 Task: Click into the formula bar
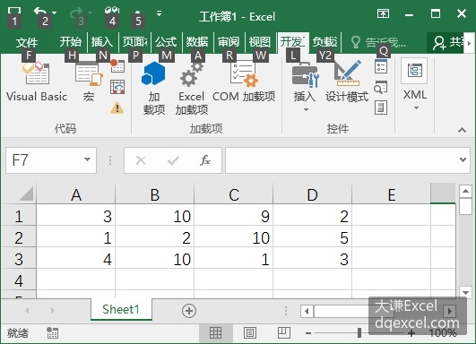pos(342,160)
